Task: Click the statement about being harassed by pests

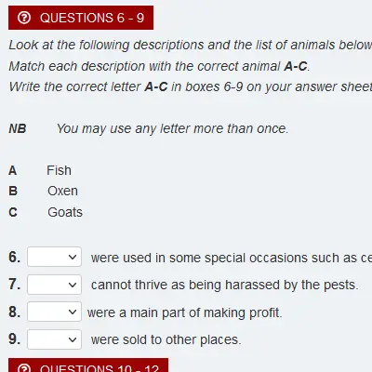Action: (x=225, y=285)
